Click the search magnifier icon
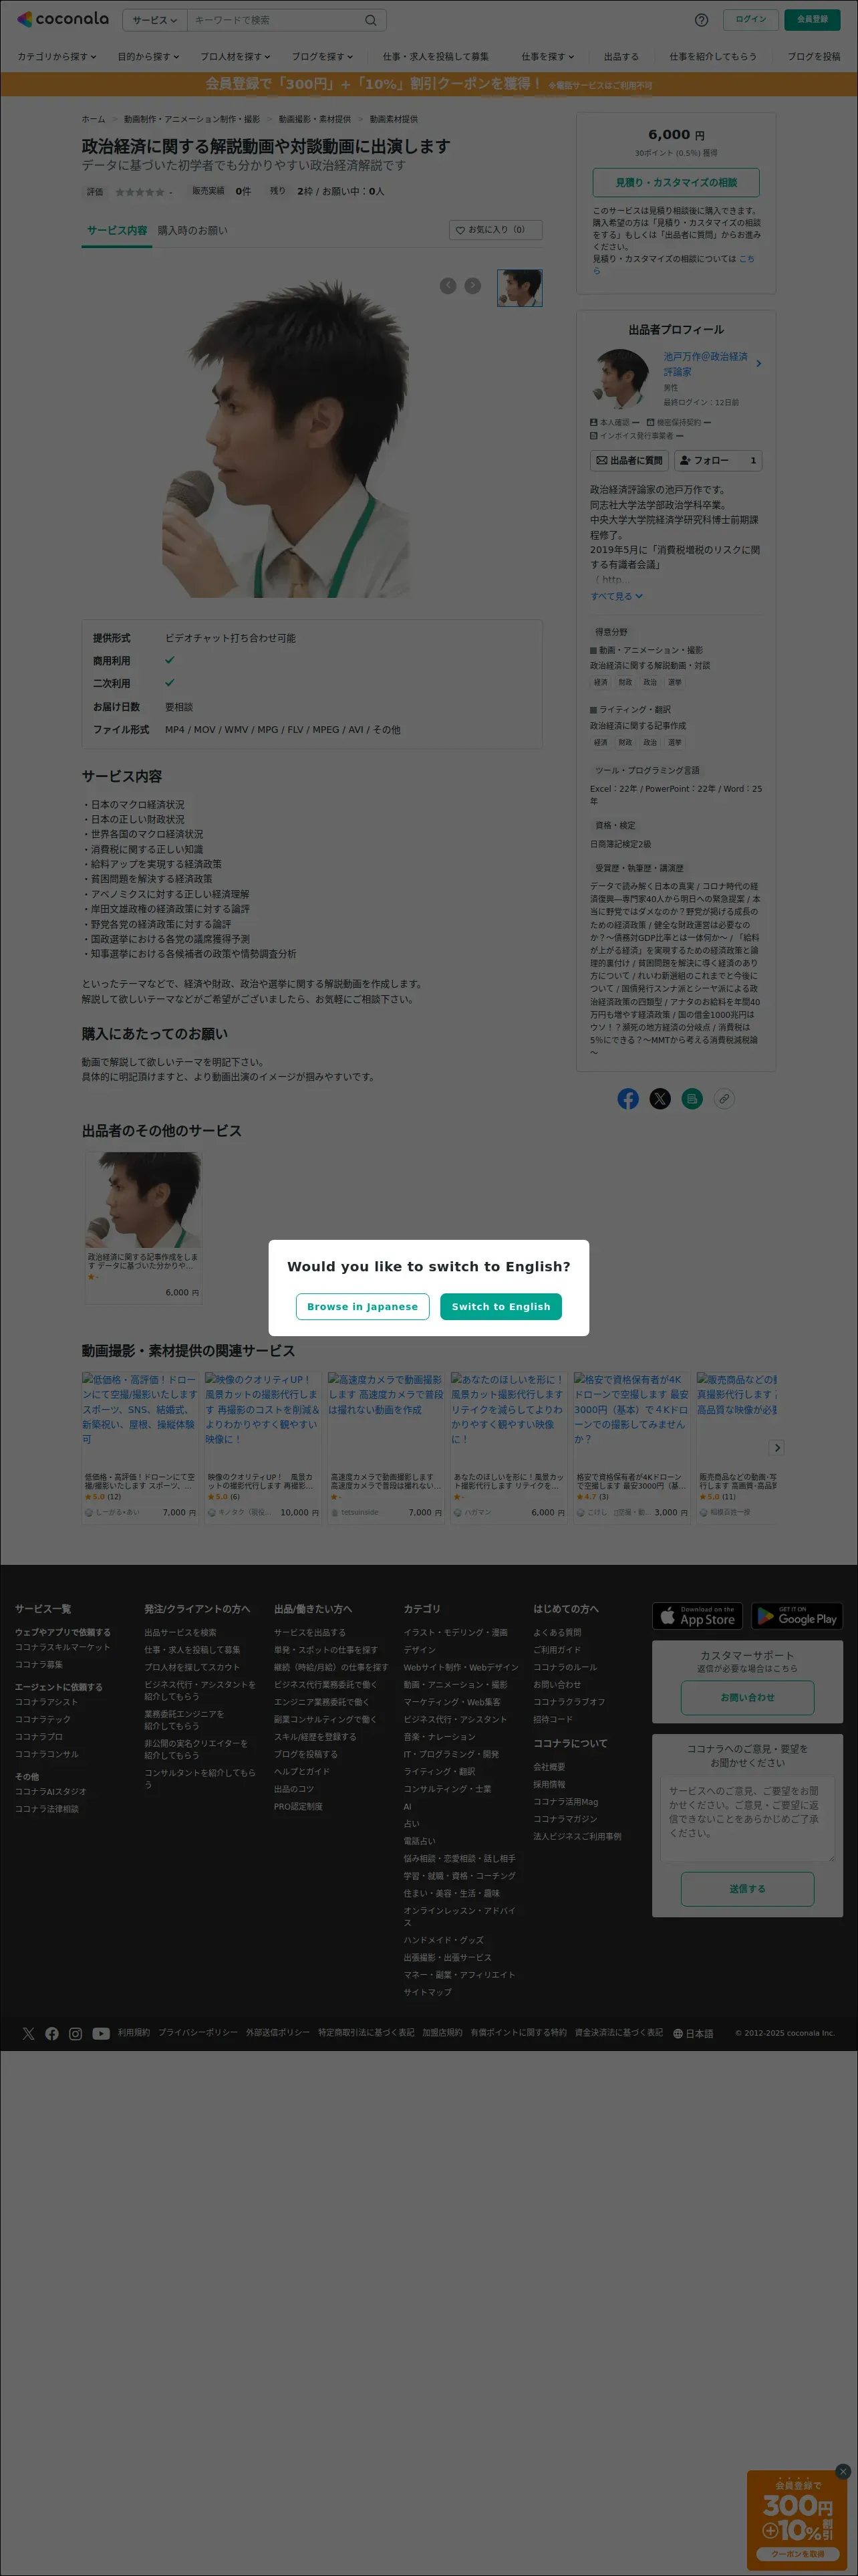Screen dimensions: 858x2576 (x=371, y=20)
